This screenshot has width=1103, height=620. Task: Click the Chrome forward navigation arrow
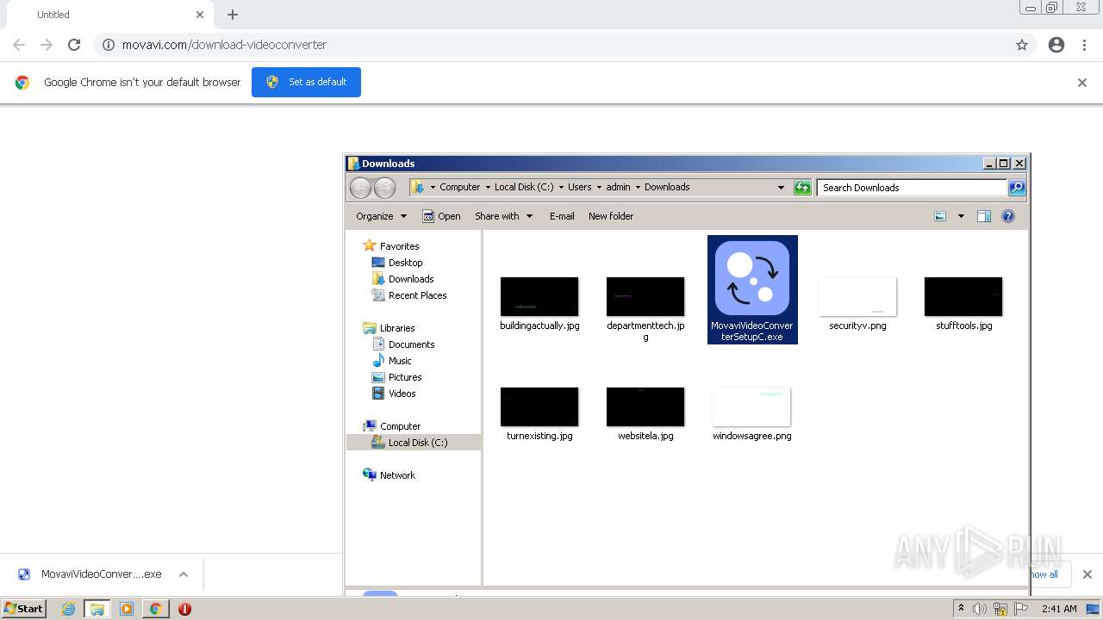pos(47,45)
